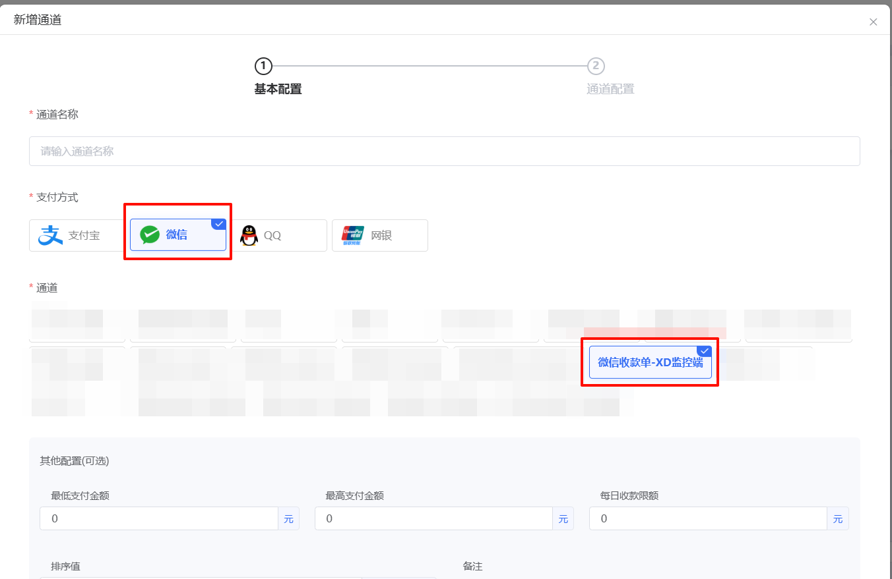The image size is (892, 579).
Task: Click the QQ penguin icon
Action: [249, 235]
